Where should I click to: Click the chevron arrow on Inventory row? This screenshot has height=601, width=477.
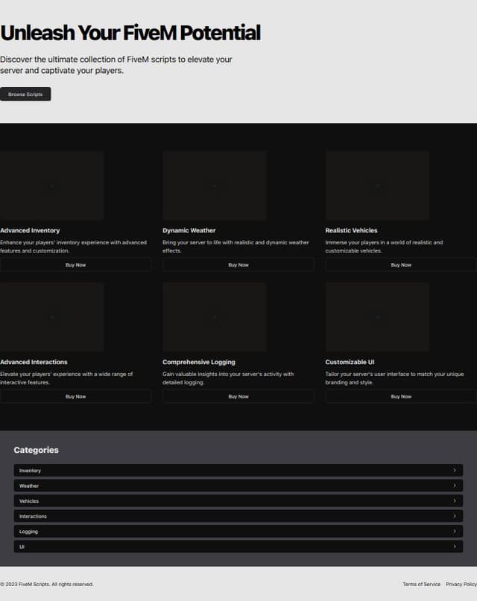click(455, 470)
